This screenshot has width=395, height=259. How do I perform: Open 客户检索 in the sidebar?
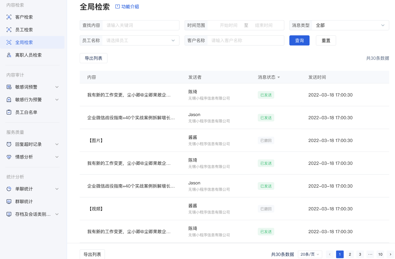click(32, 17)
